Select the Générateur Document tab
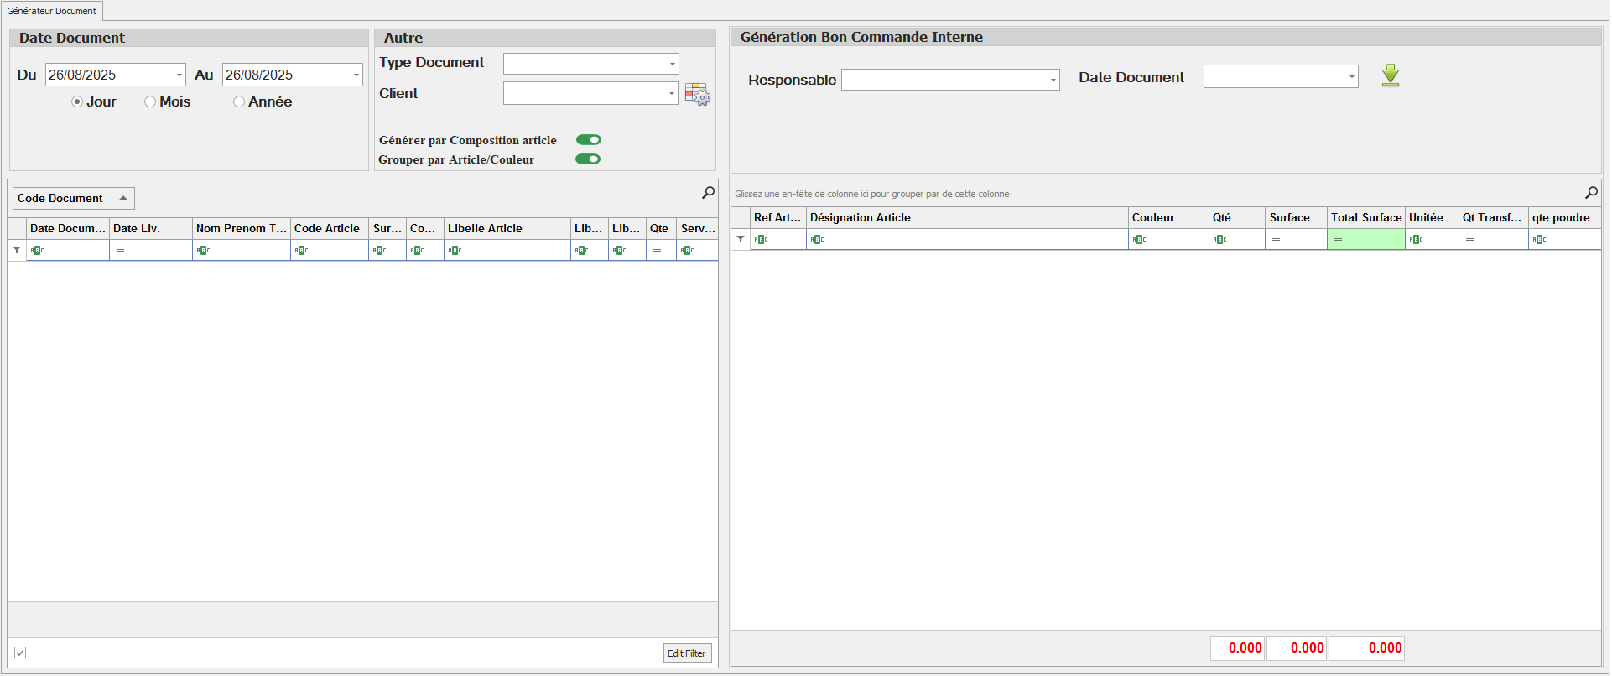 tap(52, 11)
